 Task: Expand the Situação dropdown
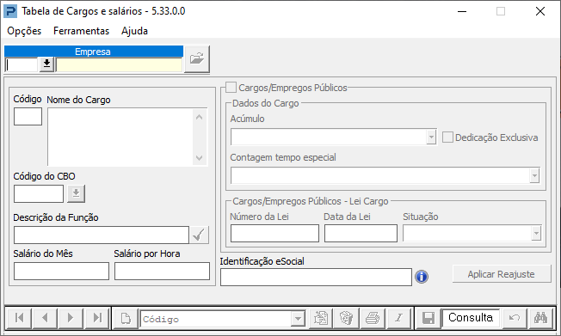536,234
